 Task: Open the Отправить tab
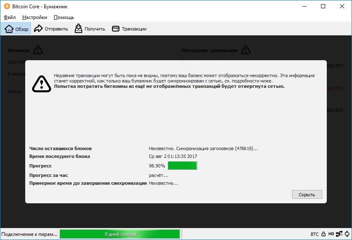coord(51,29)
